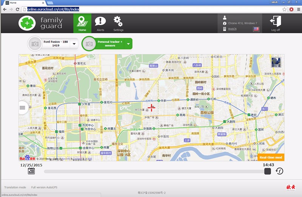This screenshot has height=197, width=302.
Task: Open Full version AutoGPS link
Action: tap(44, 187)
